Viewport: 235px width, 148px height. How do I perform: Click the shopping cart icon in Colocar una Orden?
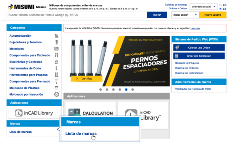point(177,48)
